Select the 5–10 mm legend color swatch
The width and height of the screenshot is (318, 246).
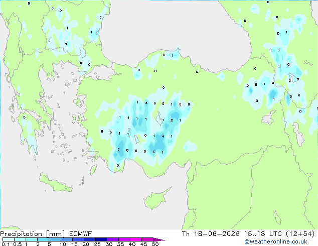pyautogui.click(x=55, y=239)
